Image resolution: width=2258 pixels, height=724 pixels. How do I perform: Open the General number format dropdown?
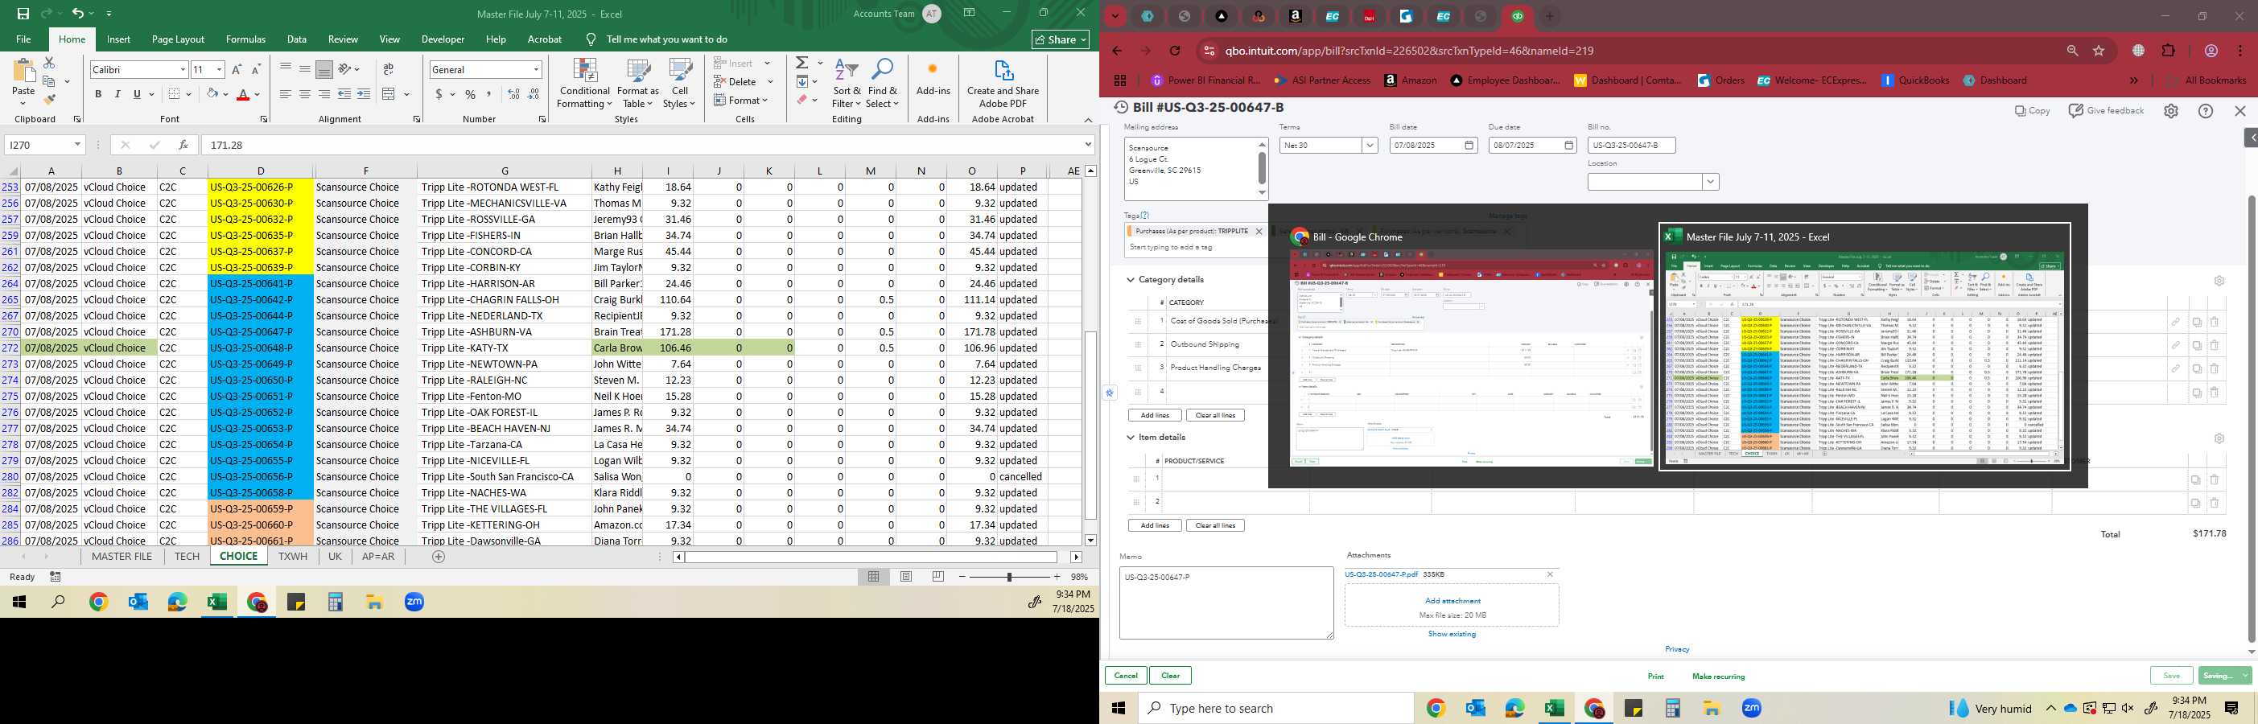pyautogui.click(x=536, y=69)
